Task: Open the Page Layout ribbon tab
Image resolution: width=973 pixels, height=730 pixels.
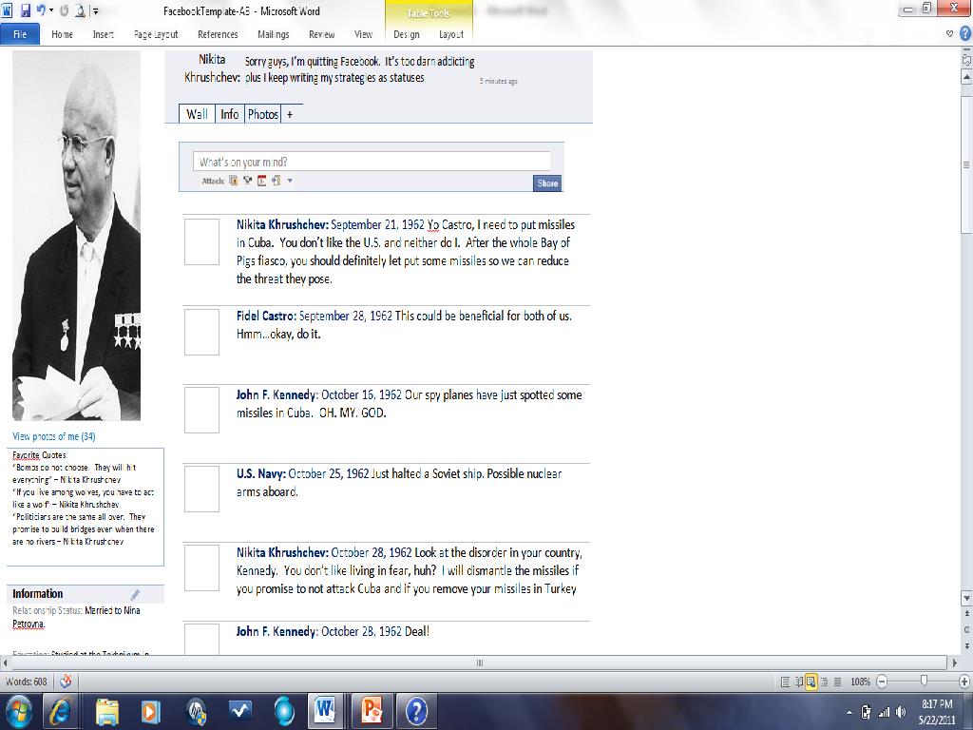Action: click(156, 34)
